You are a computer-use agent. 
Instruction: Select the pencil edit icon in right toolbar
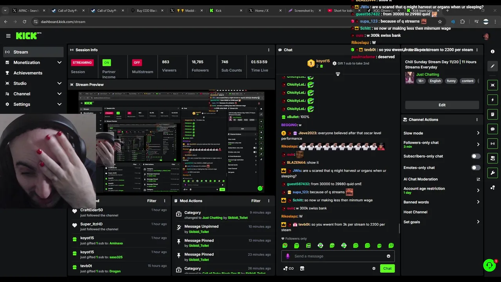click(x=492, y=66)
